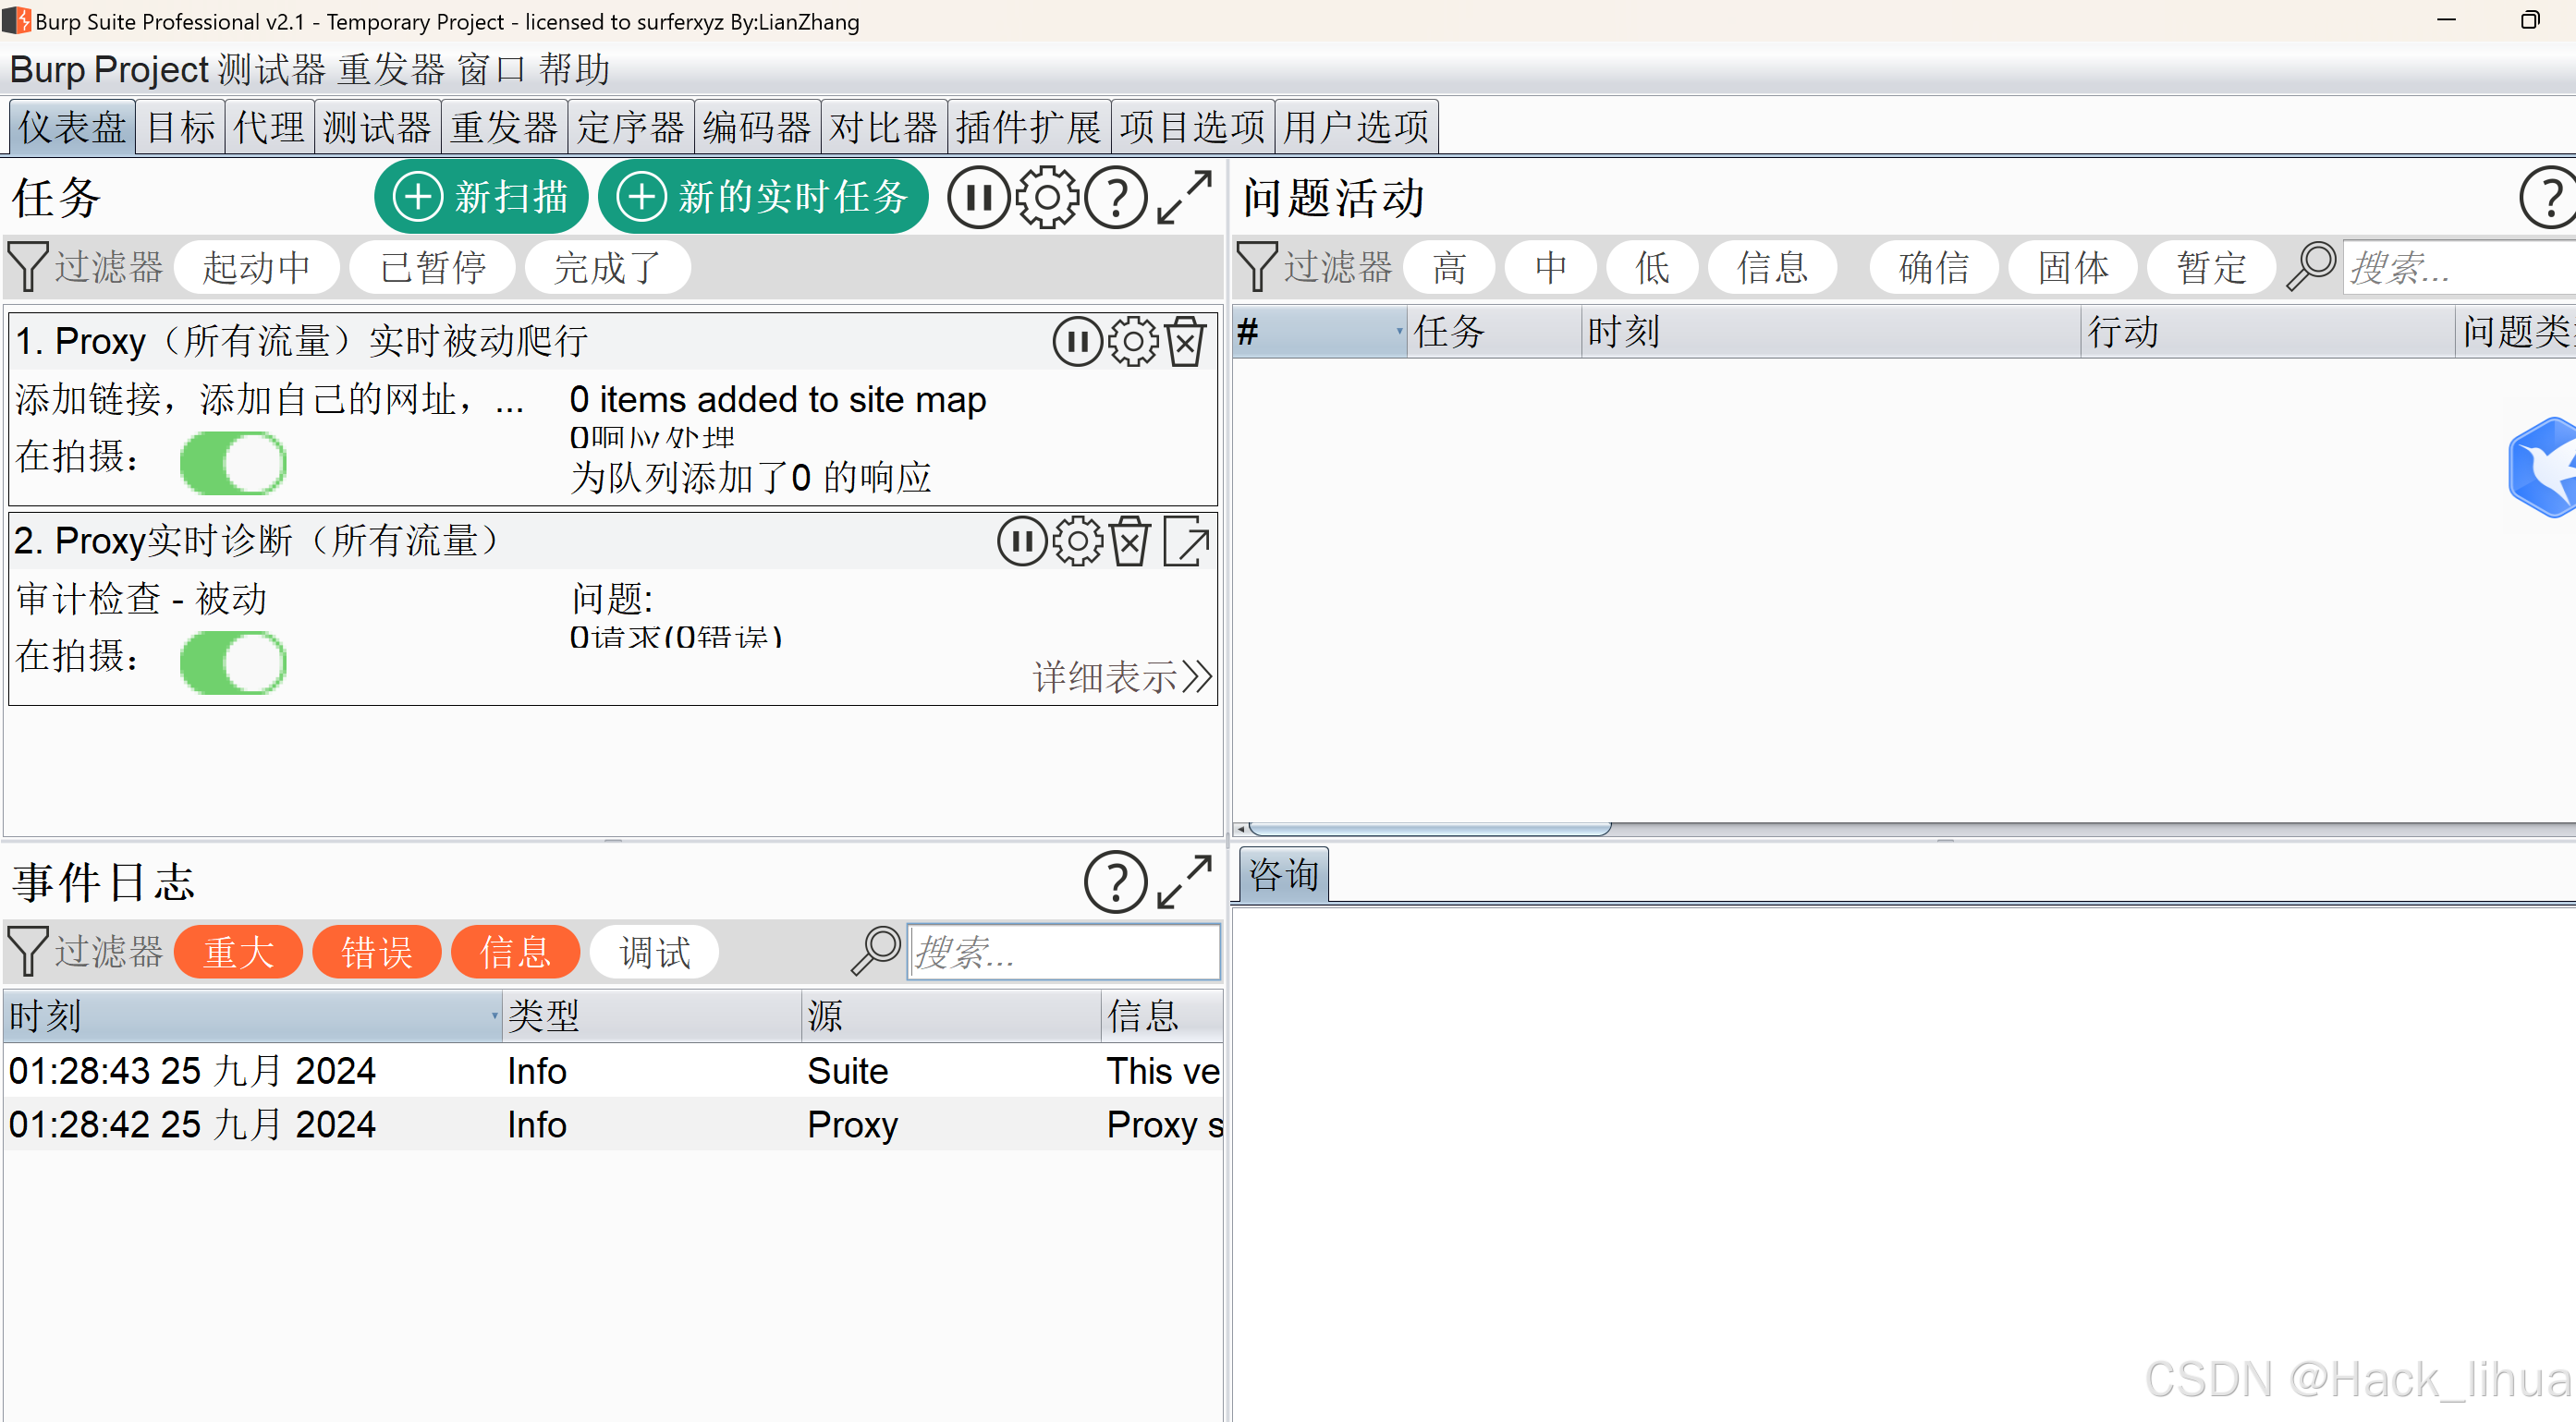The image size is (2576, 1422).
Task: Expand task details via 详细表示 link
Action: [1121, 677]
